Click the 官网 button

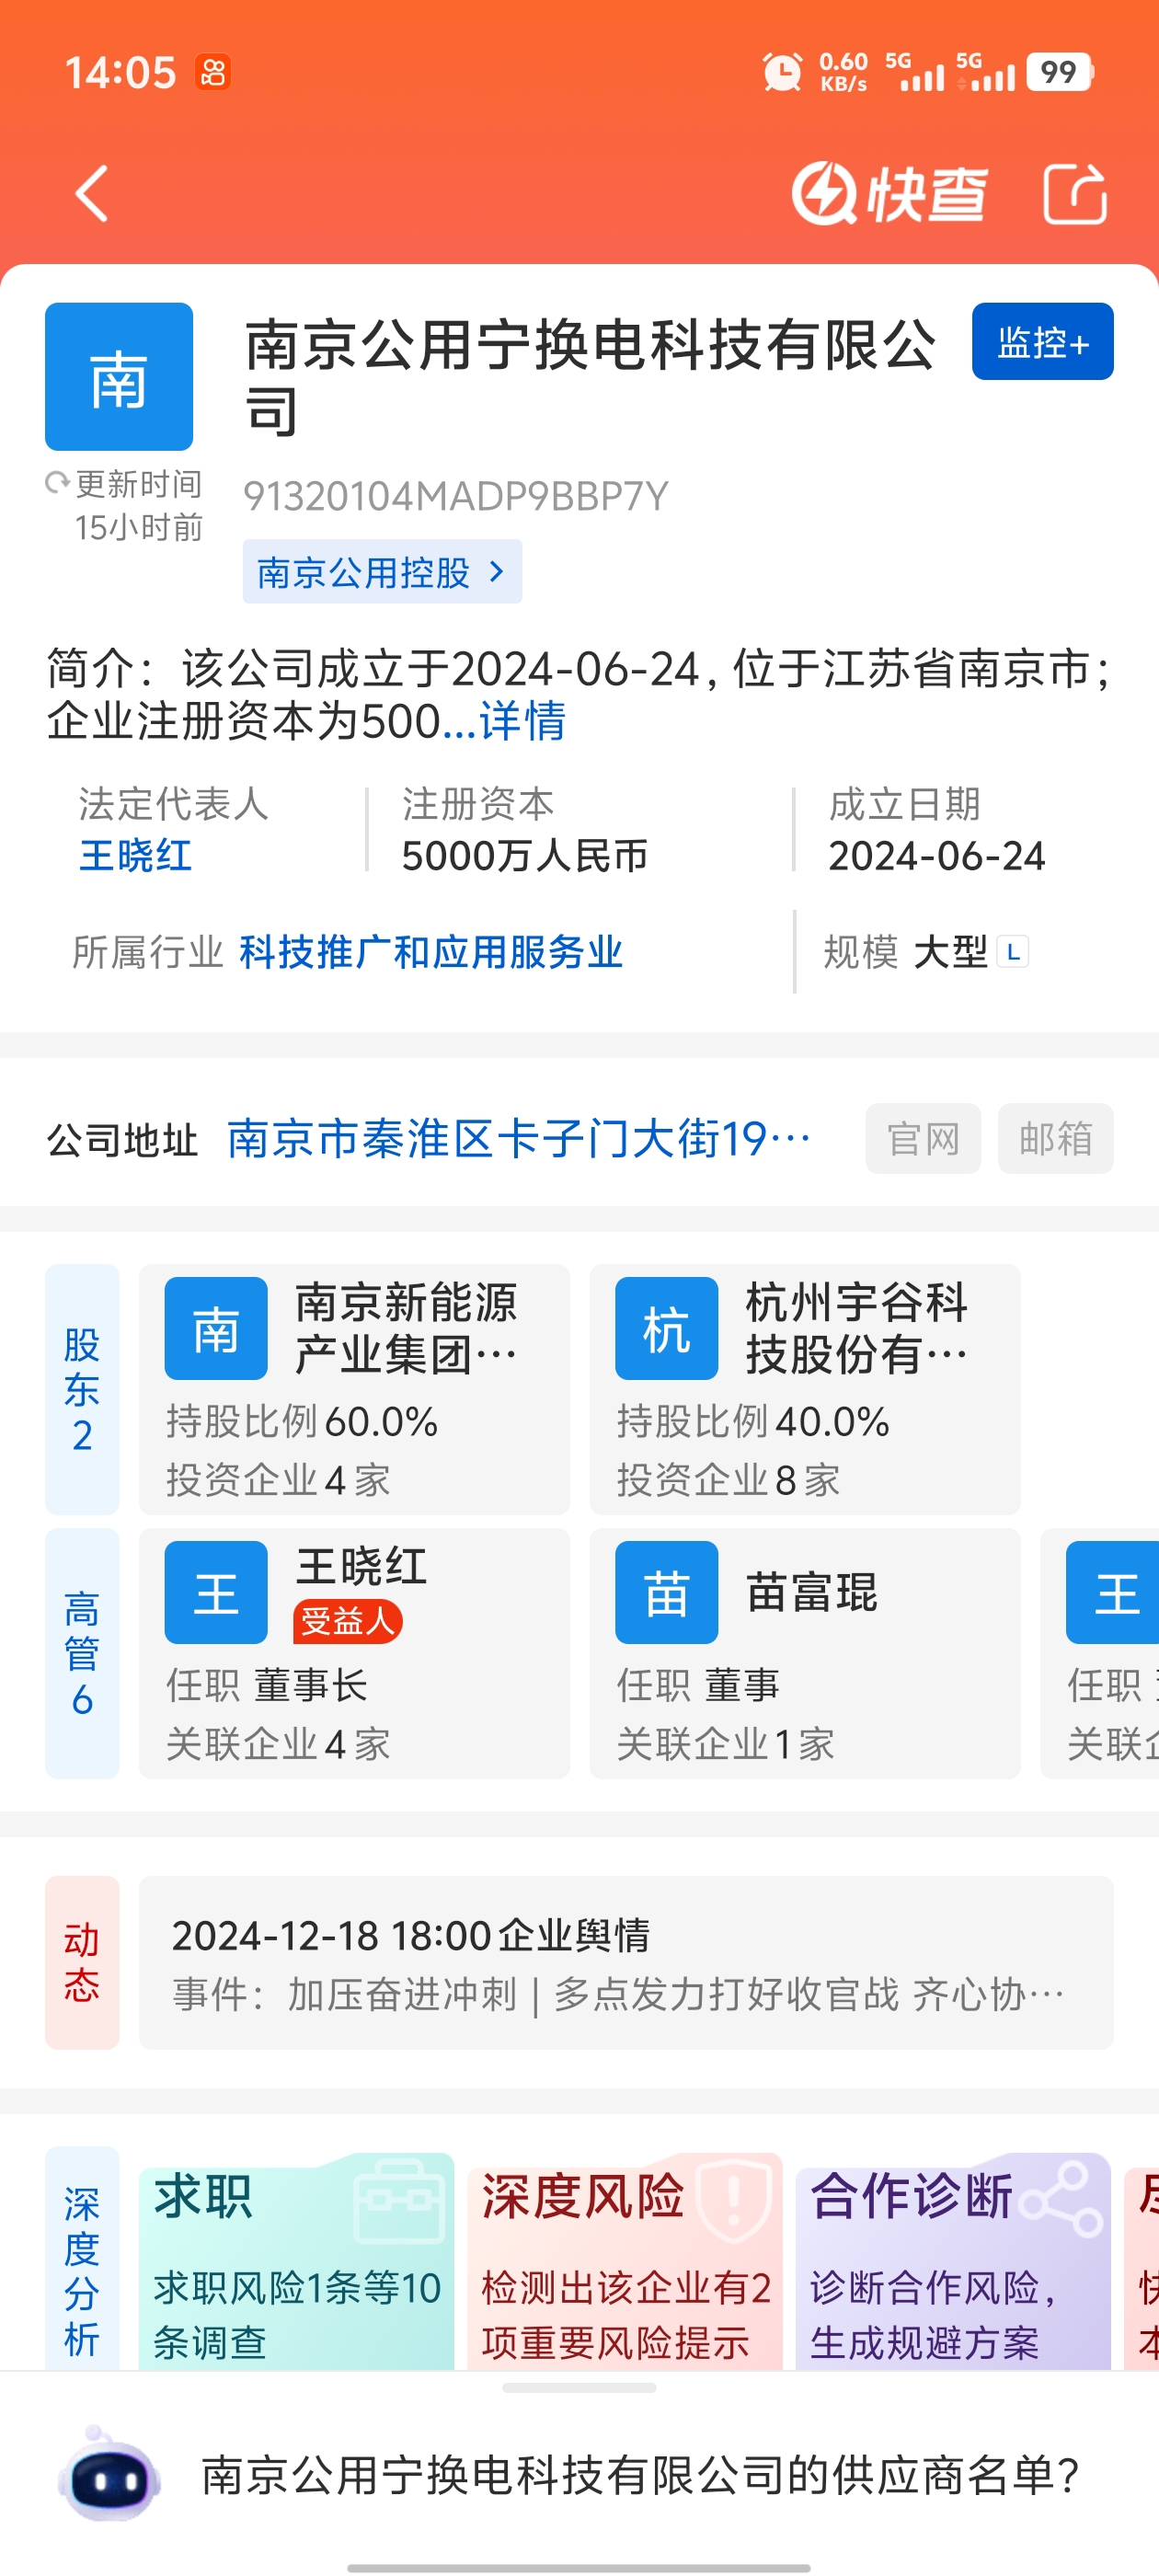(923, 1138)
